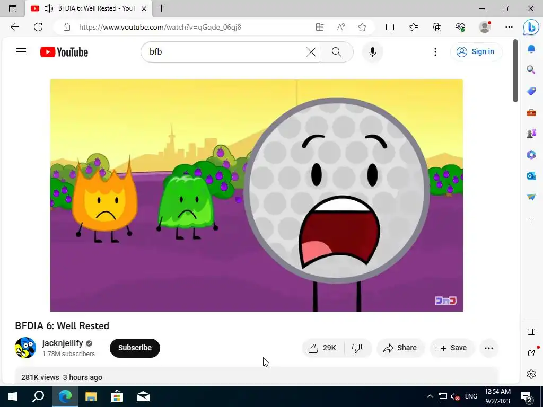
Task: Toggle the split screen button
Action: (x=390, y=27)
